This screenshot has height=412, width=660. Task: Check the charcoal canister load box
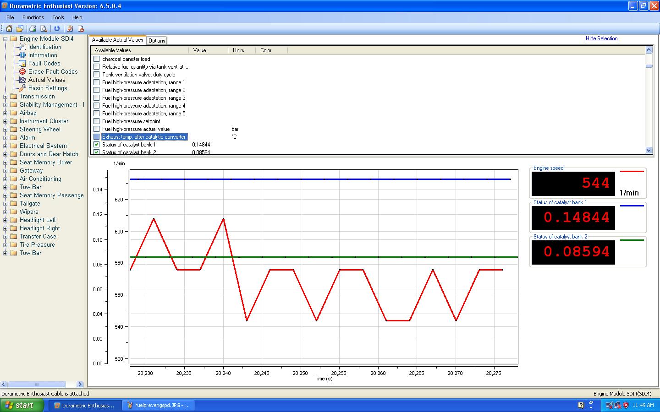[x=96, y=59]
